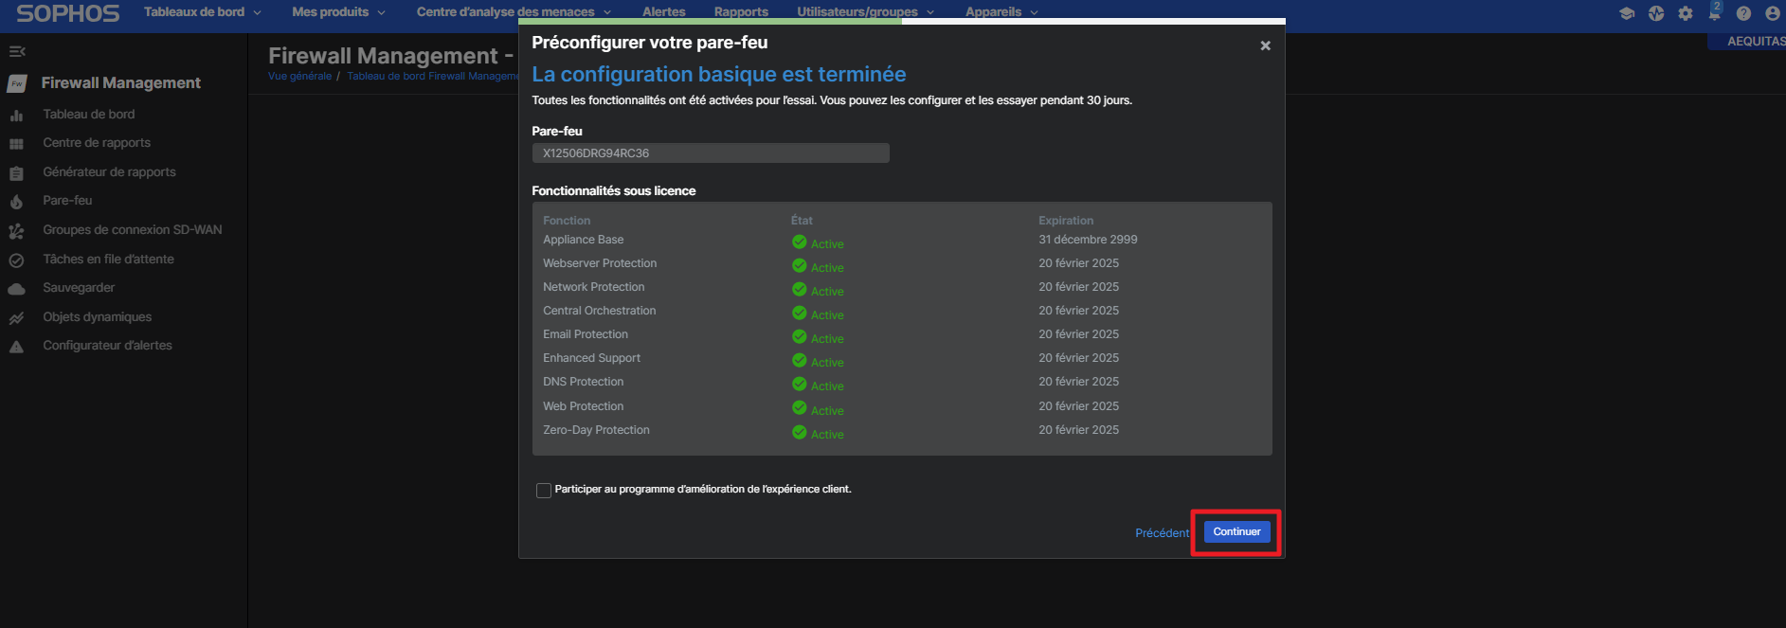Open Tableau de bord in the sidebar
The image size is (1786, 628).
89,115
